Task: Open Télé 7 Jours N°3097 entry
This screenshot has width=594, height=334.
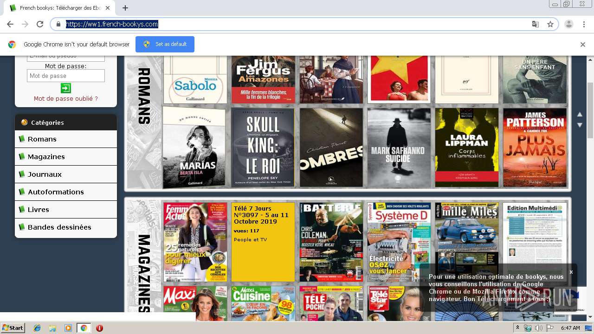Action: click(x=263, y=242)
